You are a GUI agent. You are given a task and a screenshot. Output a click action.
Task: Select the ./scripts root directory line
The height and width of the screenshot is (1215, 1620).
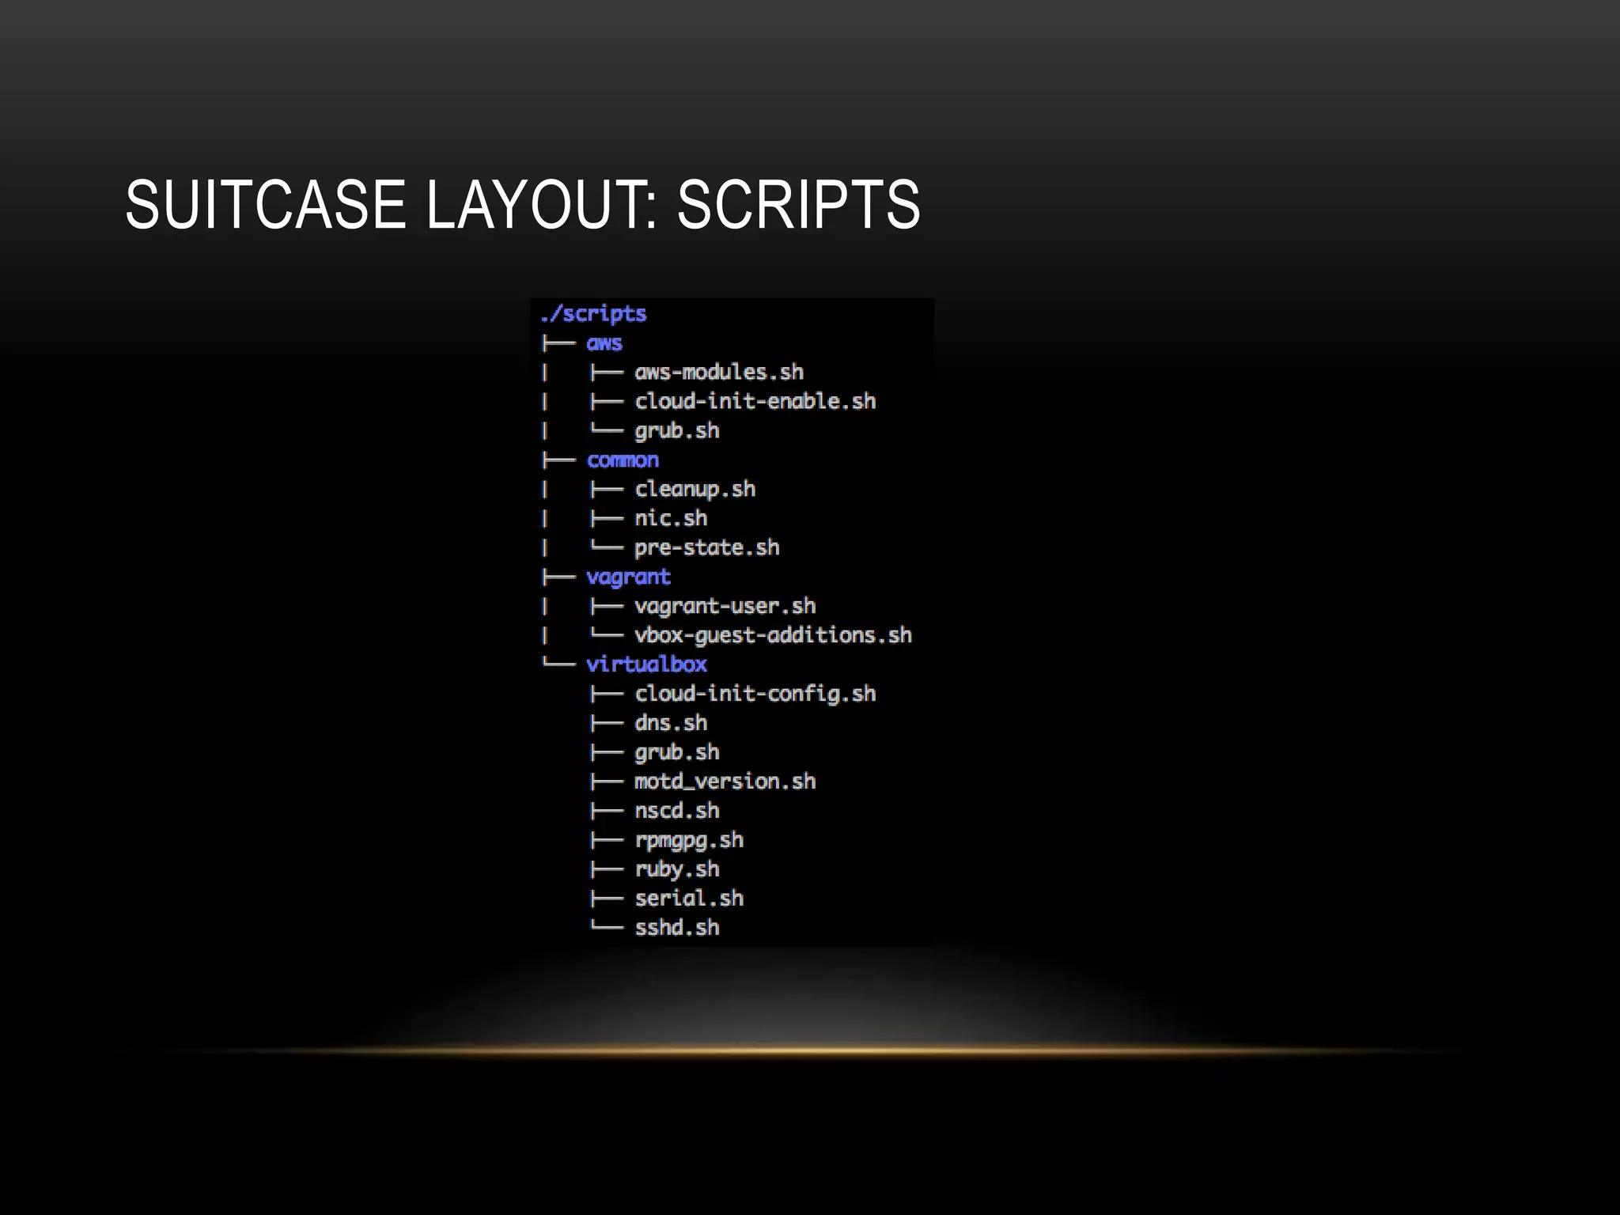(x=593, y=314)
